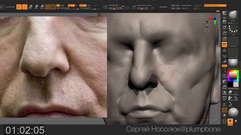This screenshot has width=241, height=135.
Task: Click the orange Xyz symmetry button
Action: (224, 66)
